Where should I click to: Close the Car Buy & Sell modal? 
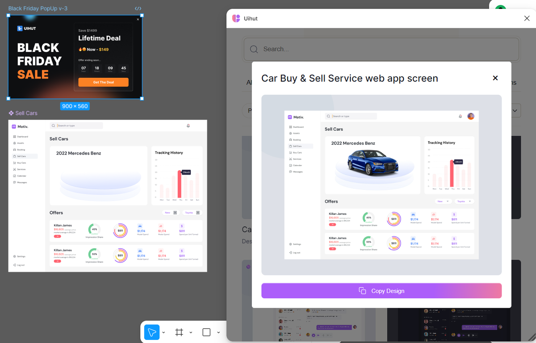pos(495,78)
